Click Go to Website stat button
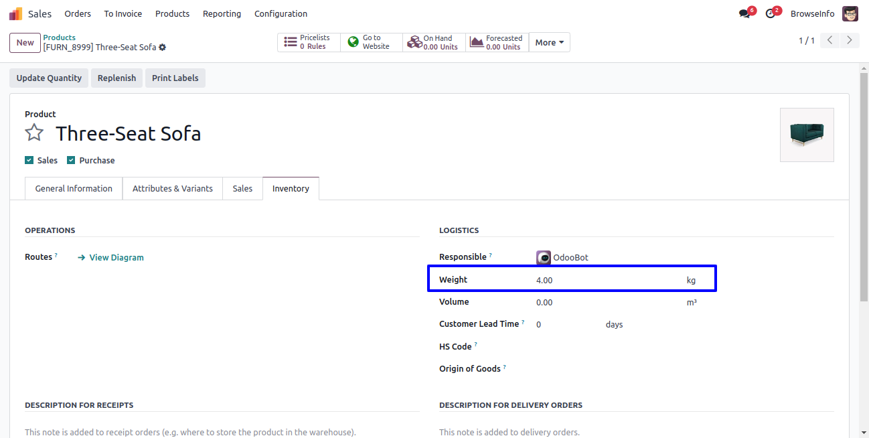The image size is (869, 438). point(372,42)
